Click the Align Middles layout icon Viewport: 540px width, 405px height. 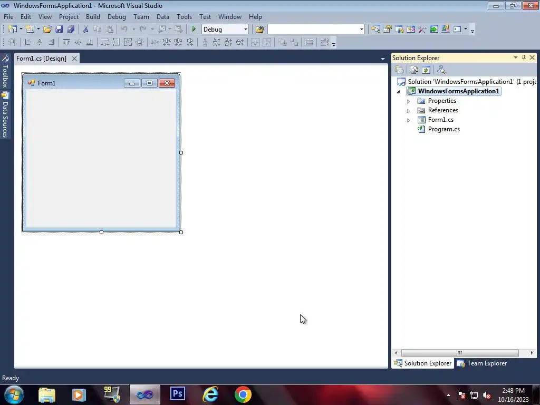coord(78,42)
